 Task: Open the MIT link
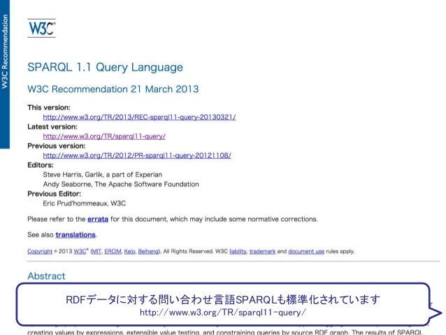click(96, 251)
